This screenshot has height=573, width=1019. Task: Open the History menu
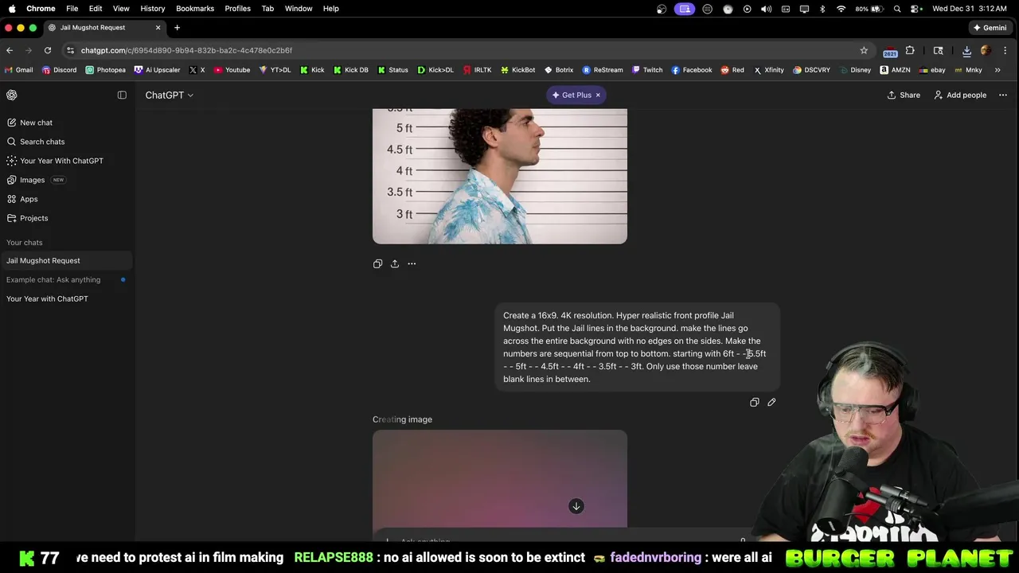pyautogui.click(x=153, y=9)
